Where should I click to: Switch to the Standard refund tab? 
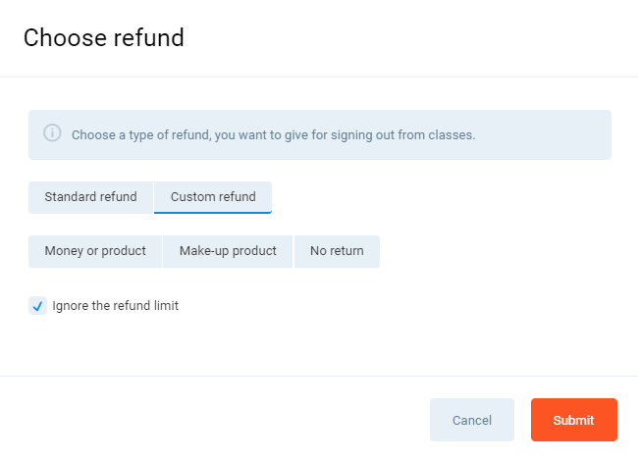pyautogui.click(x=90, y=197)
